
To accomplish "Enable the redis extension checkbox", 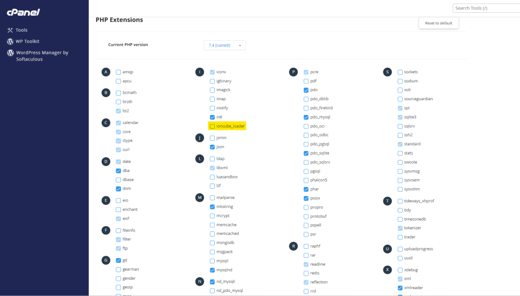I will [x=306, y=273].
